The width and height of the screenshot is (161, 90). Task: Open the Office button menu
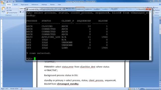pyautogui.click(x=3, y=2)
